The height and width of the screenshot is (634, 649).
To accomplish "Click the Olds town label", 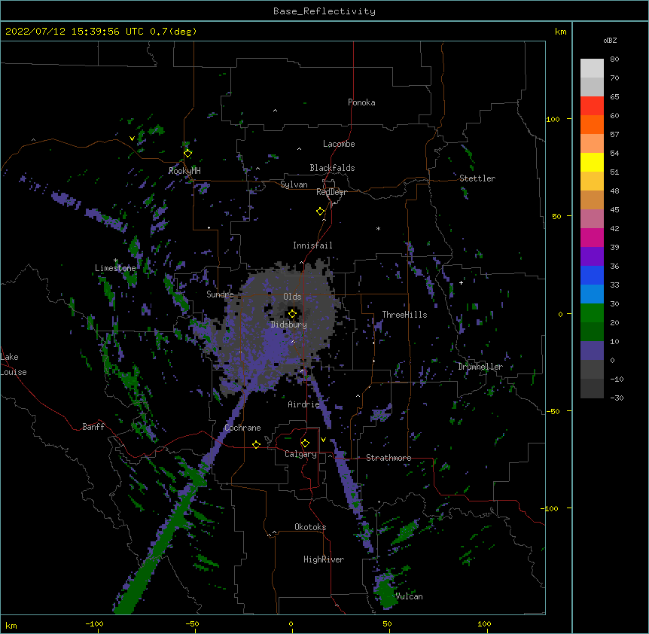I will (x=292, y=297).
